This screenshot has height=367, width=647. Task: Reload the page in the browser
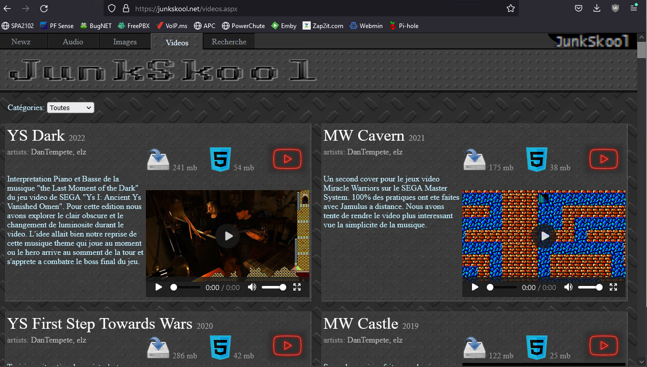[44, 8]
